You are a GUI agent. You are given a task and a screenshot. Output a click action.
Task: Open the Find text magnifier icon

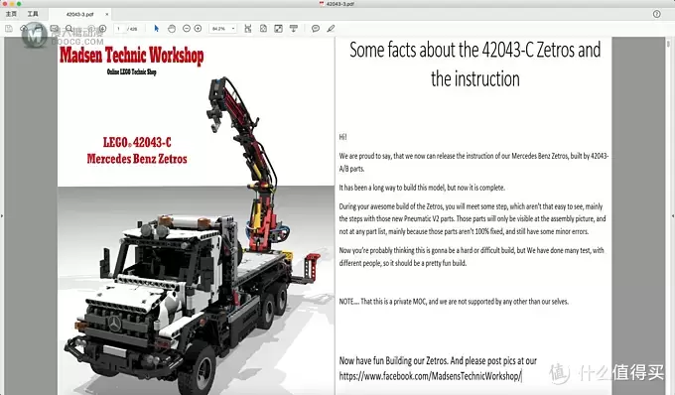point(68,29)
